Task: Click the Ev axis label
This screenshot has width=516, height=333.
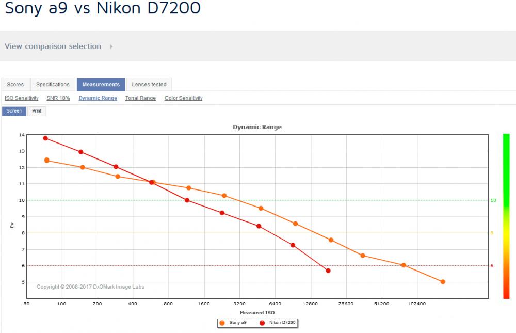Action: (x=12, y=225)
